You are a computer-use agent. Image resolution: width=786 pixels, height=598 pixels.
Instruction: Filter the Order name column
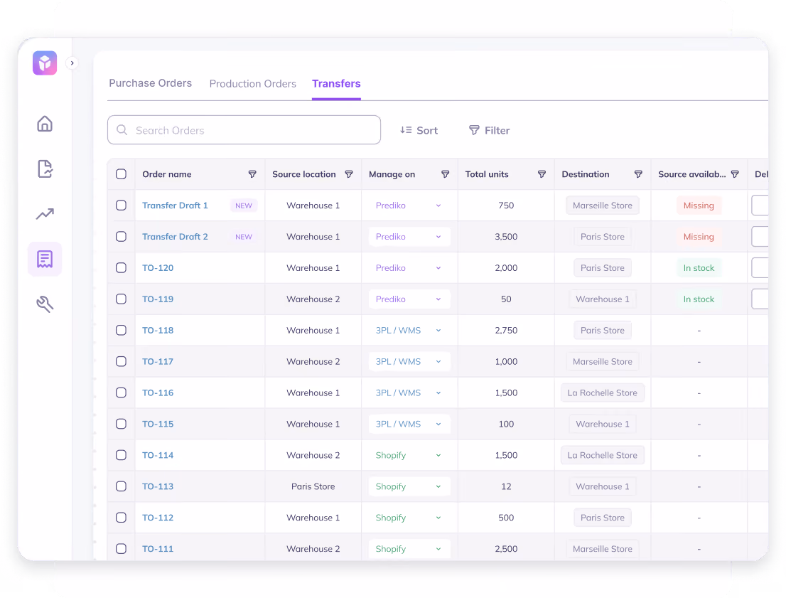[252, 174]
